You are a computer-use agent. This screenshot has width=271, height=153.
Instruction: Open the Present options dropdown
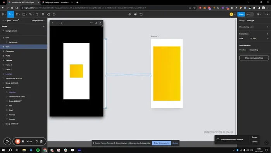coord(261,14)
